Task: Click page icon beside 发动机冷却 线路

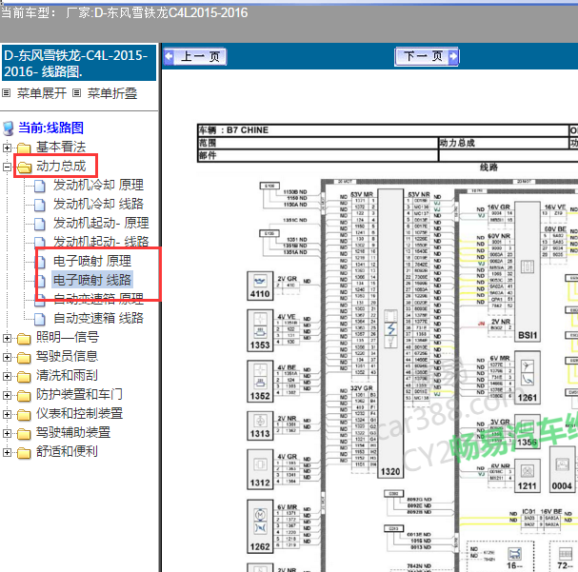Action: tap(40, 205)
